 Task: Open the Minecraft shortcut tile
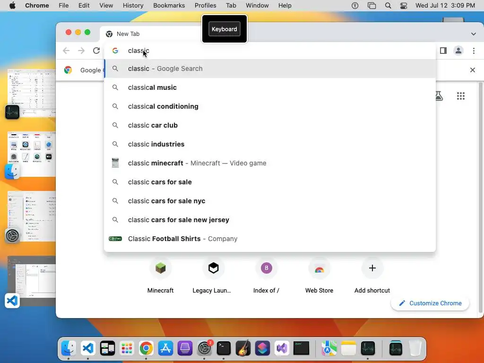pos(161,276)
